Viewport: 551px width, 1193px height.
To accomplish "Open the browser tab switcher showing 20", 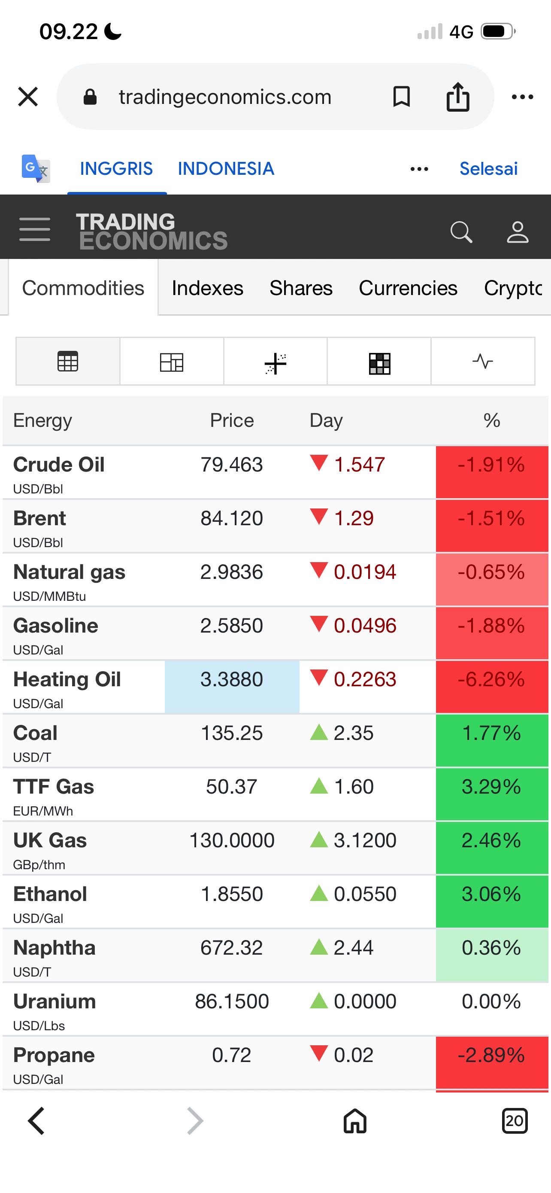I will (x=515, y=1121).
